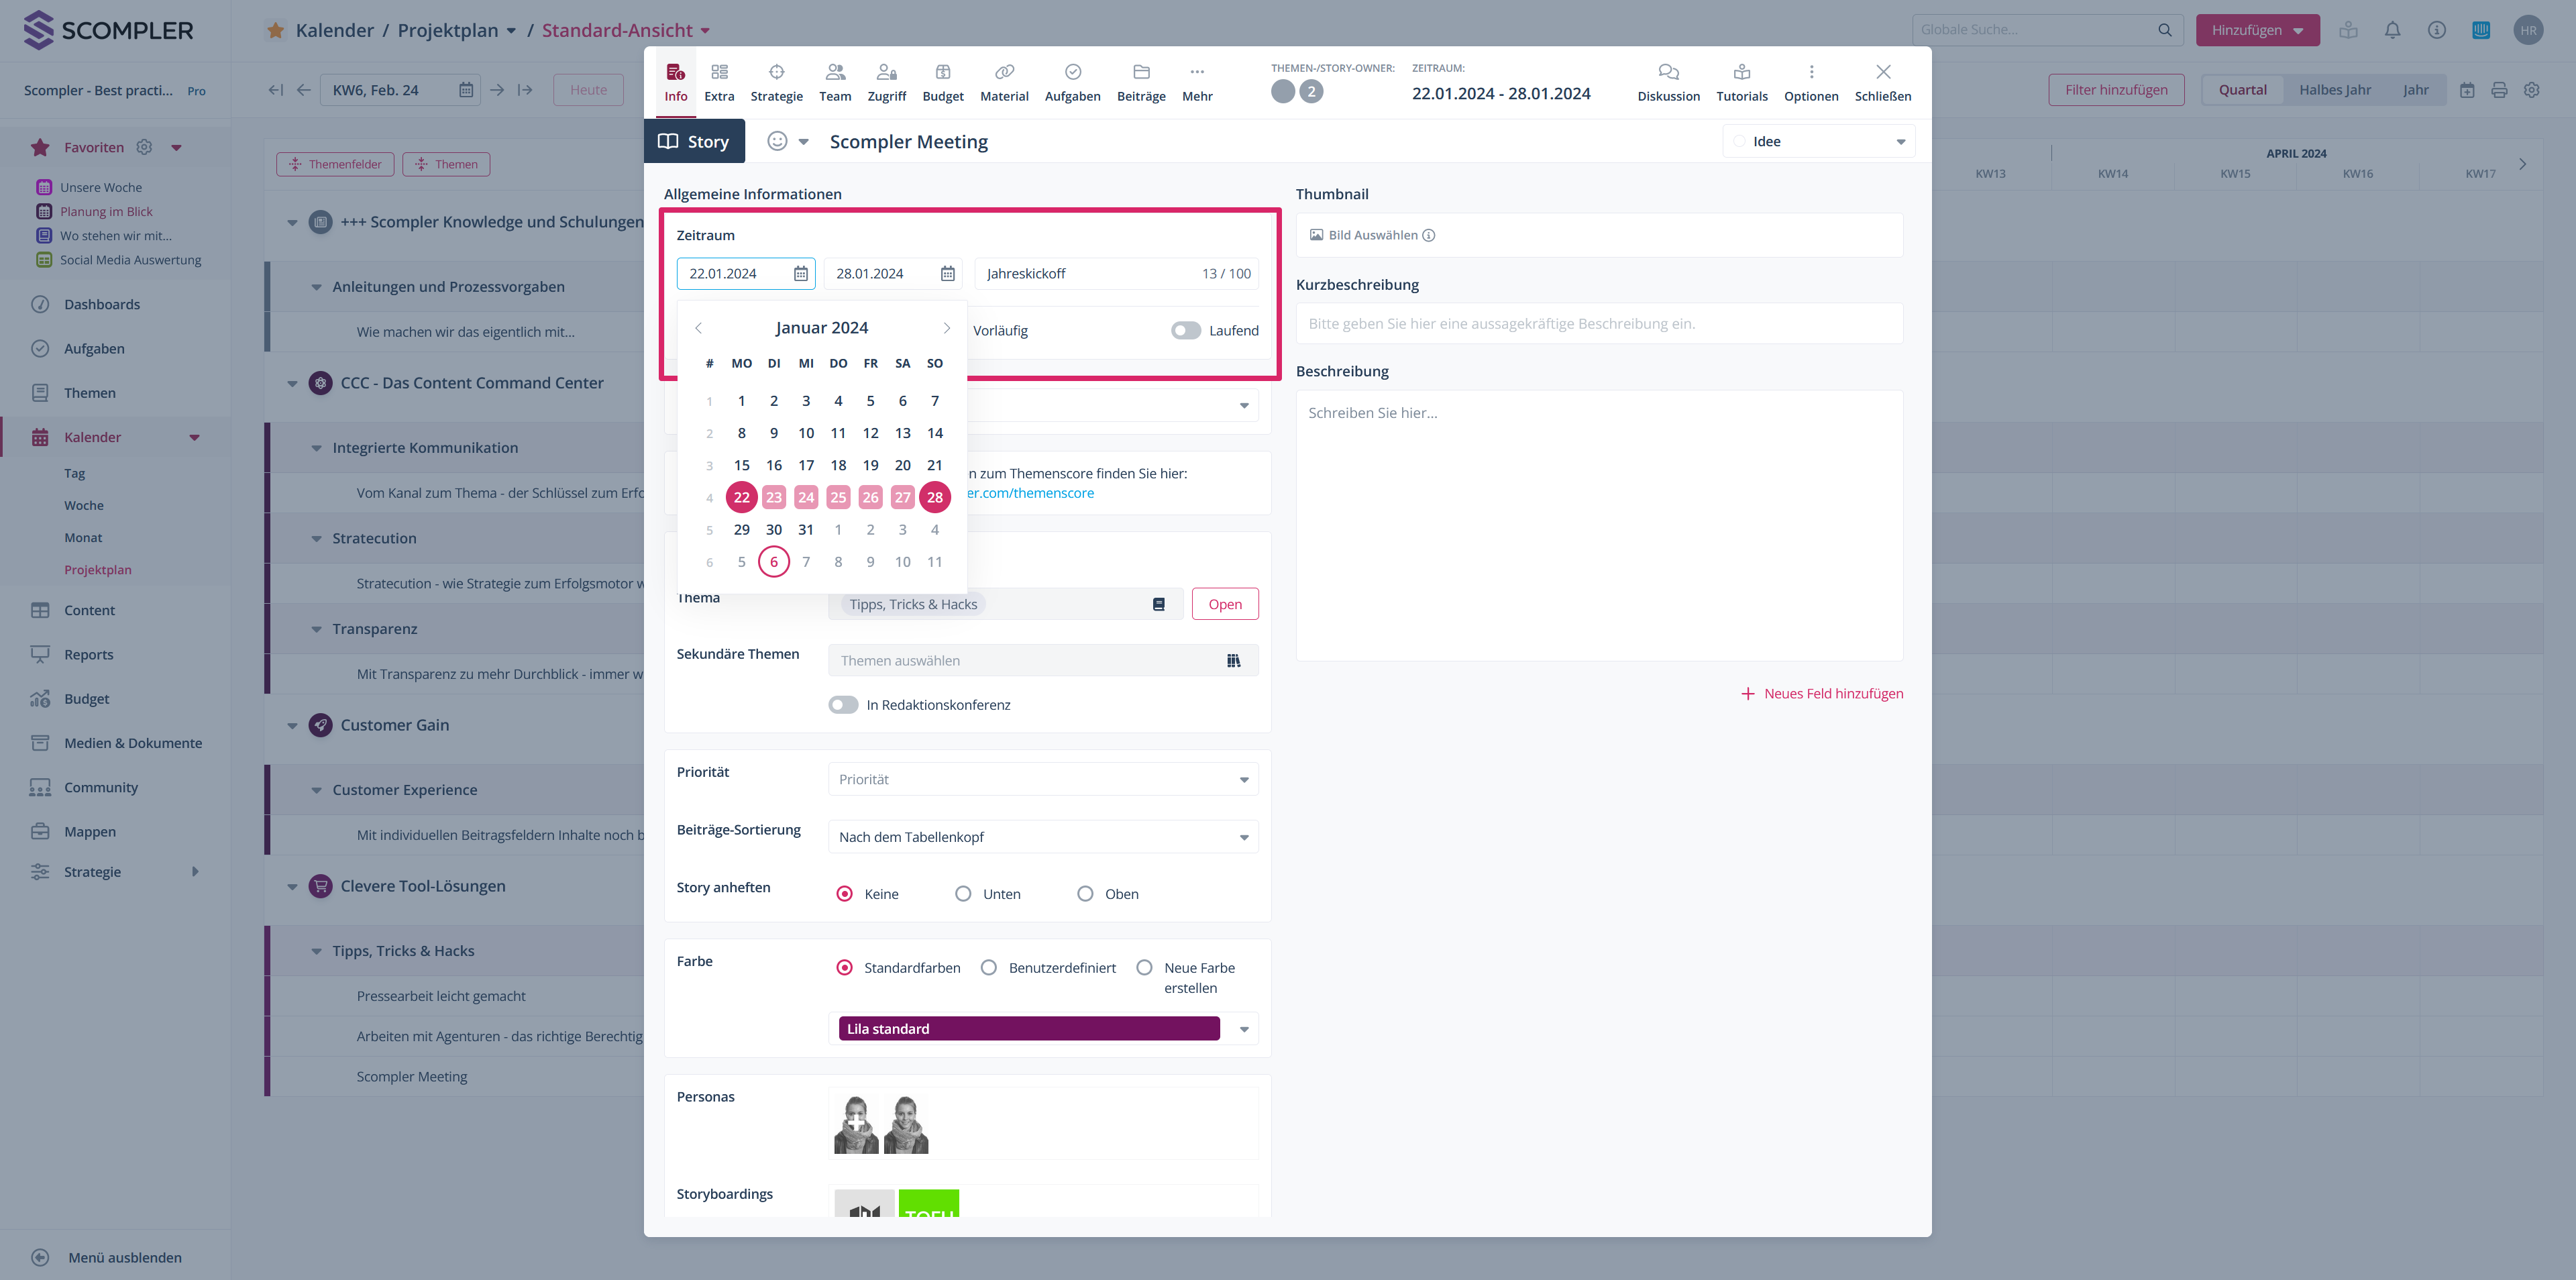Open the Lila standard color dropdown arrow
Viewport: 2576px width, 1280px height.
click(1243, 1029)
